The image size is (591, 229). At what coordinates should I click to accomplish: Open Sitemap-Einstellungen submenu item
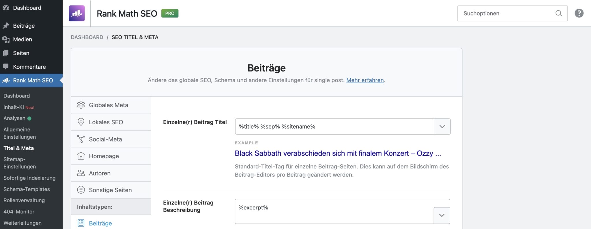(x=20, y=163)
